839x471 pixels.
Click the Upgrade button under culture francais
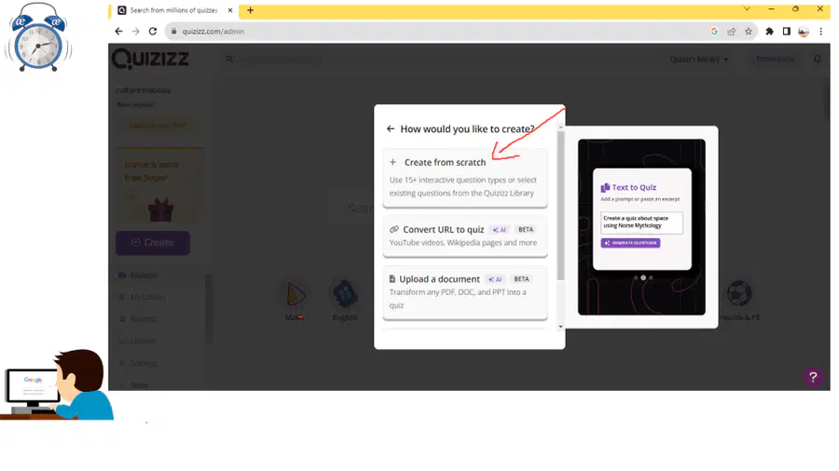(158, 126)
